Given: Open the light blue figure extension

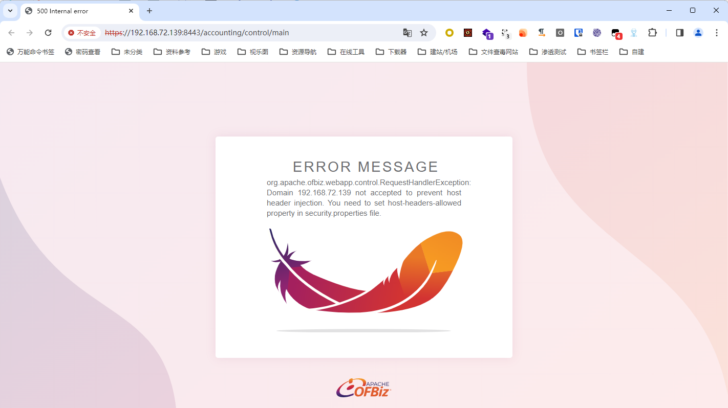Looking at the screenshot, I should coord(634,33).
